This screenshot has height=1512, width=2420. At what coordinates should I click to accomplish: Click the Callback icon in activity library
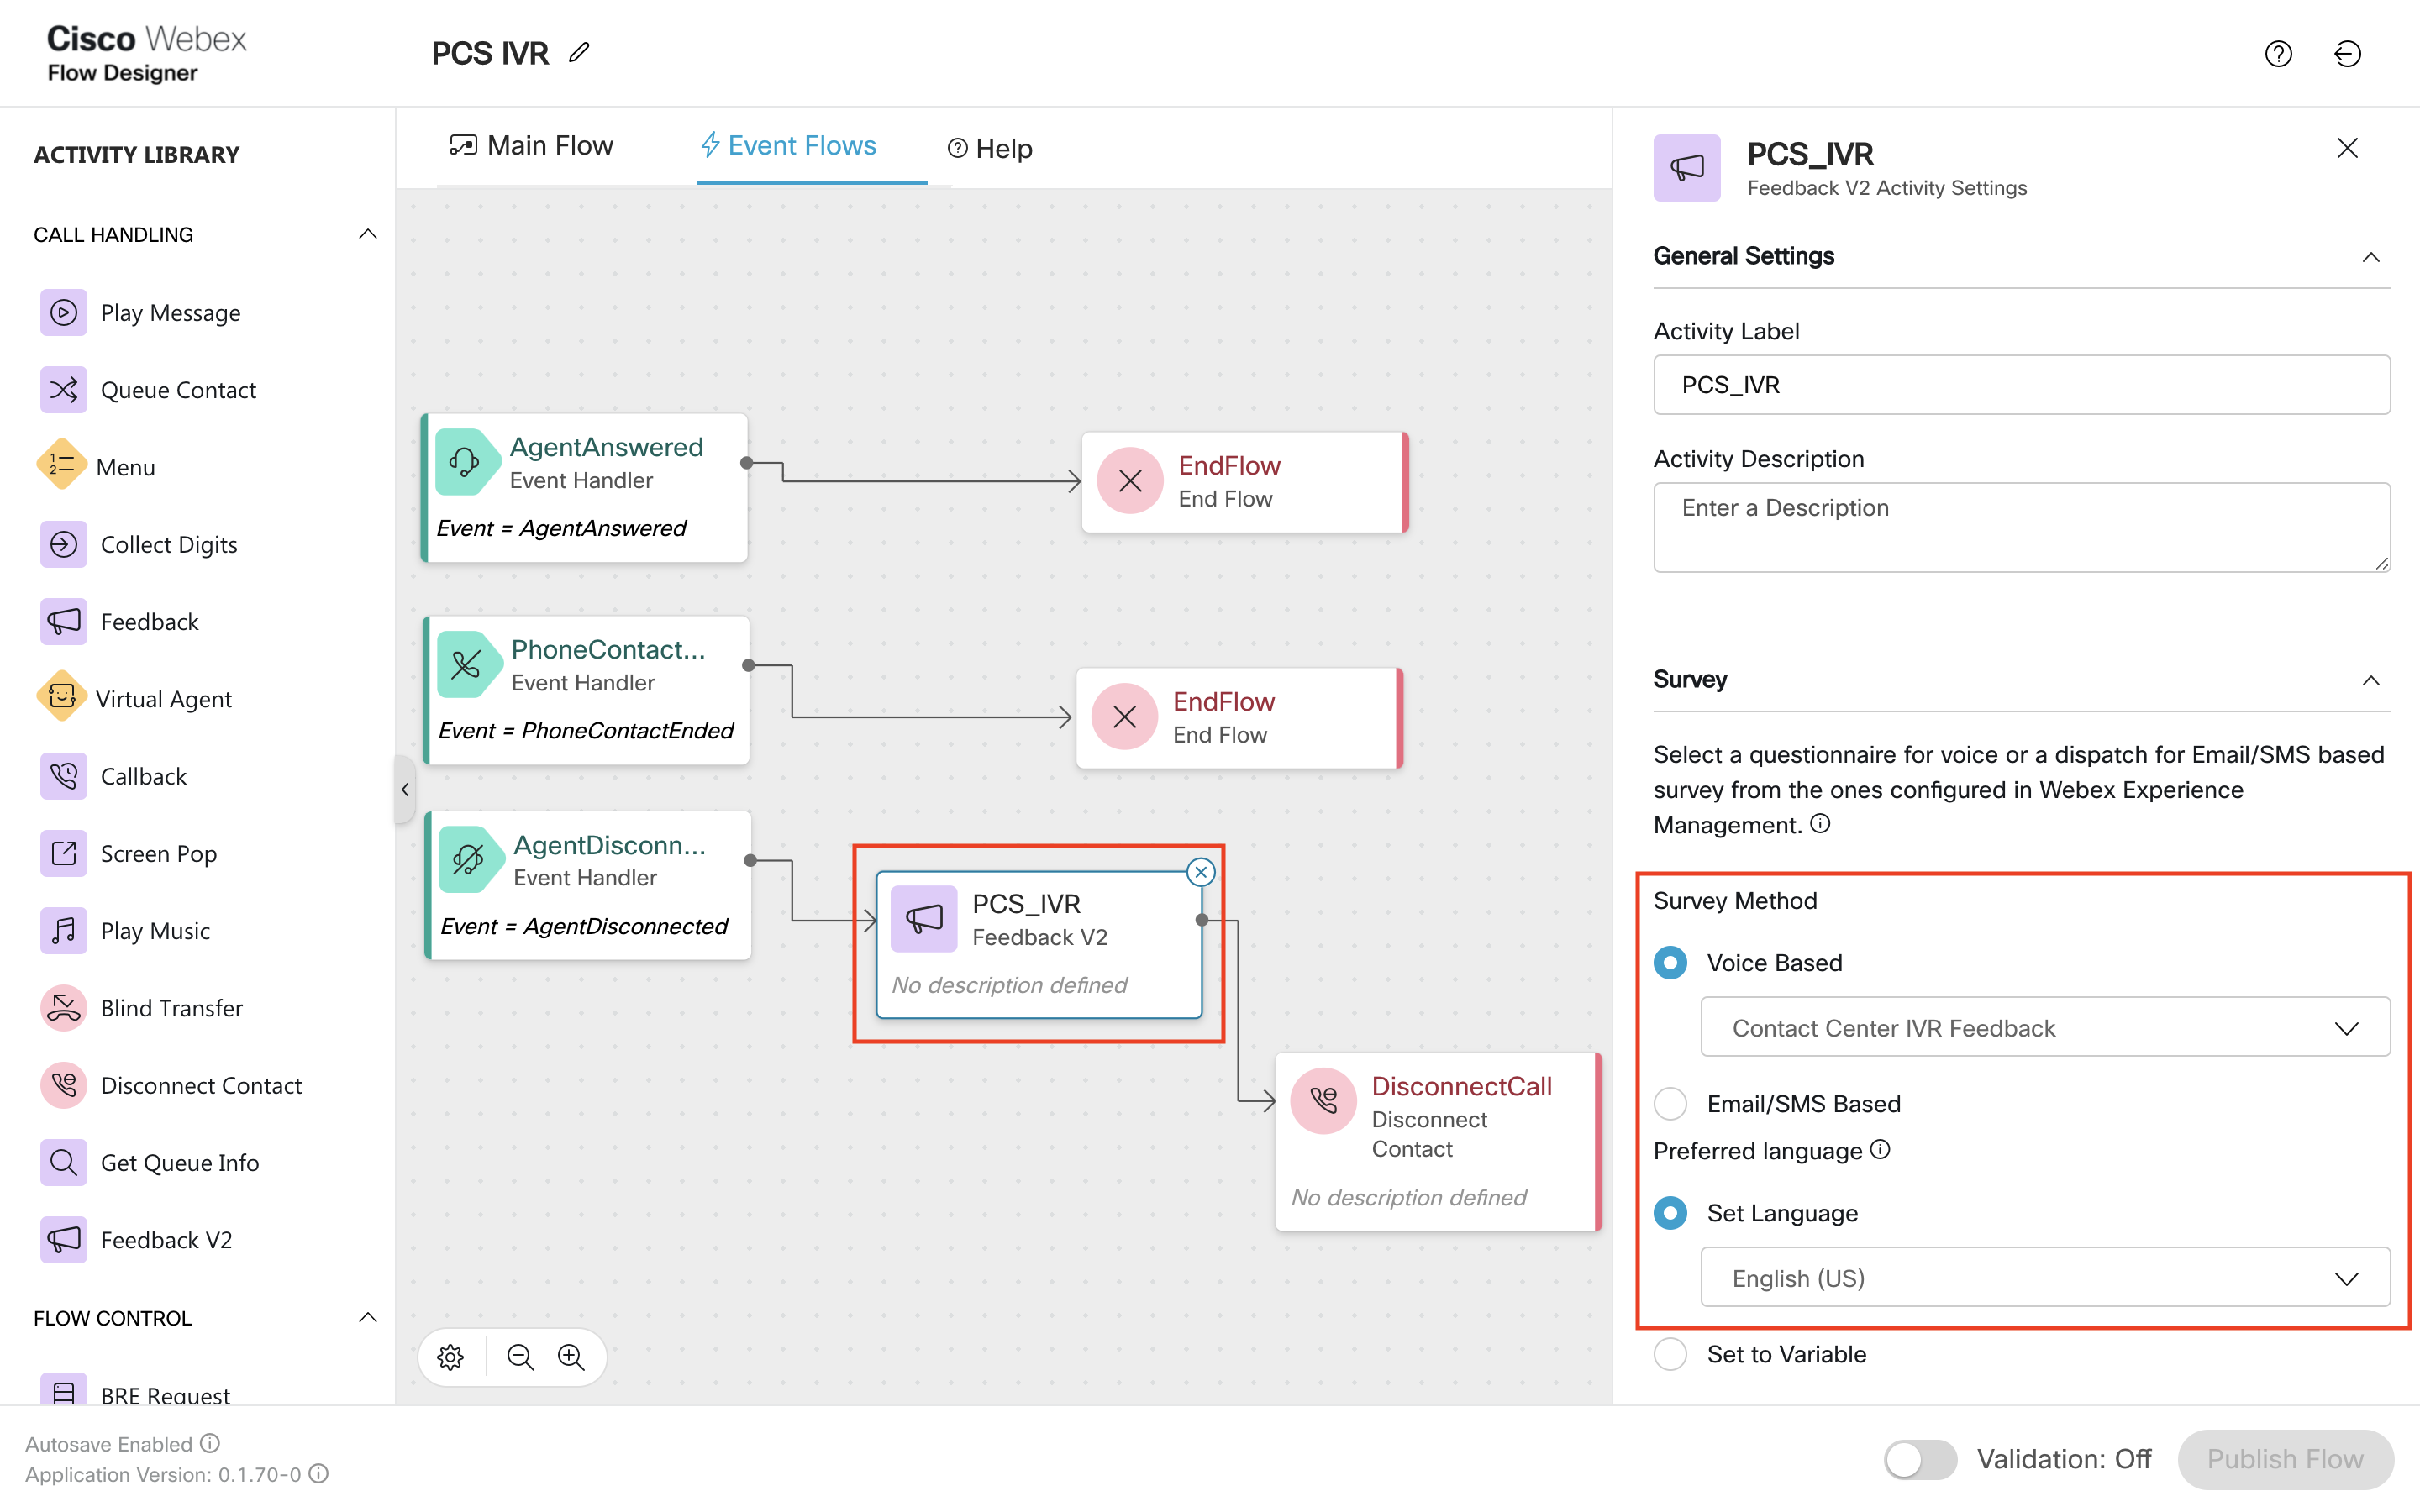61,775
